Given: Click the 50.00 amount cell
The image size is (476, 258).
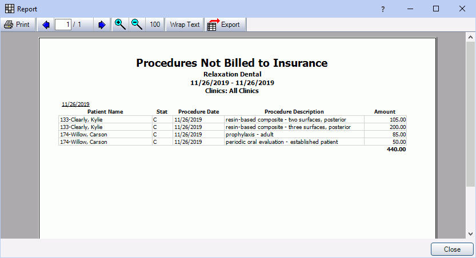Looking at the screenshot, I should tap(385, 142).
